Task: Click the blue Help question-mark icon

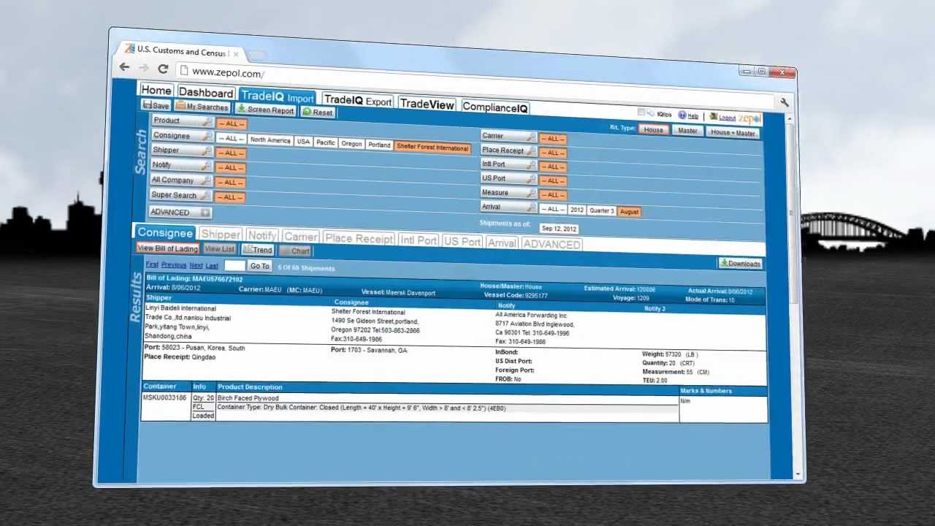Action: 682,115
